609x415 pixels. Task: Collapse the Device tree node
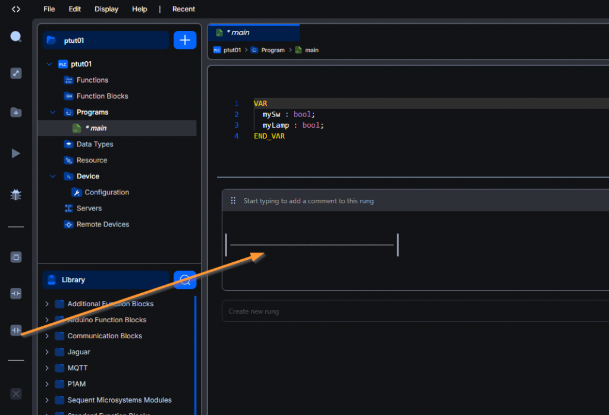(x=52, y=177)
